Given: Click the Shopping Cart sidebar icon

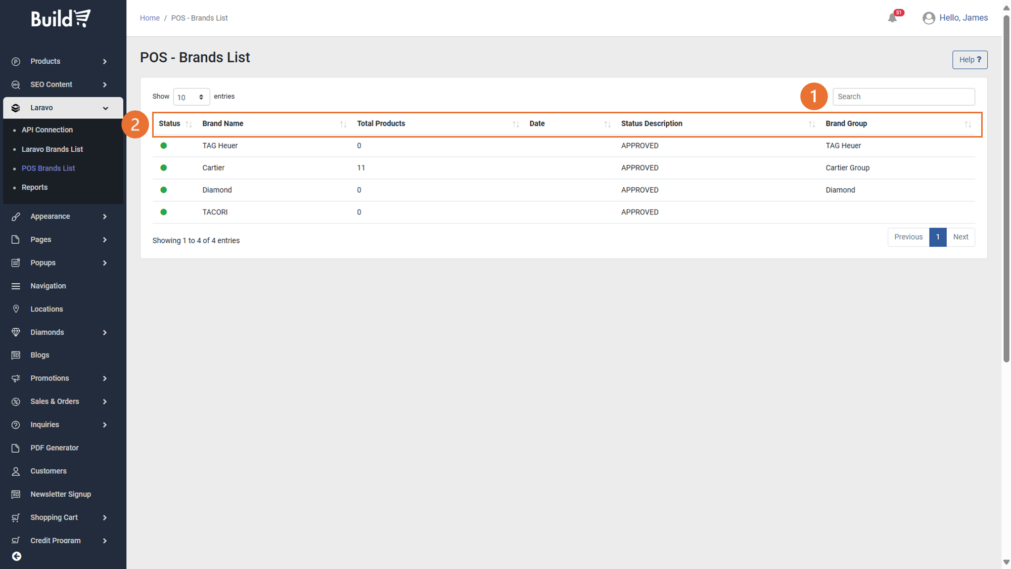Looking at the screenshot, I should click(16, 517).
